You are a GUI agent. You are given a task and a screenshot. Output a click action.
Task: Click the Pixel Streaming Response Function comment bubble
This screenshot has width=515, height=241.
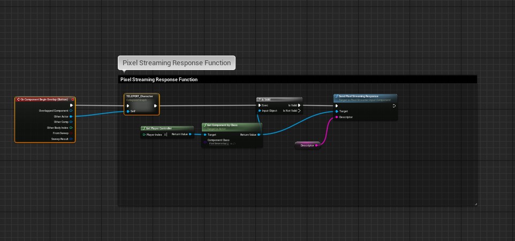click(177, 63)
